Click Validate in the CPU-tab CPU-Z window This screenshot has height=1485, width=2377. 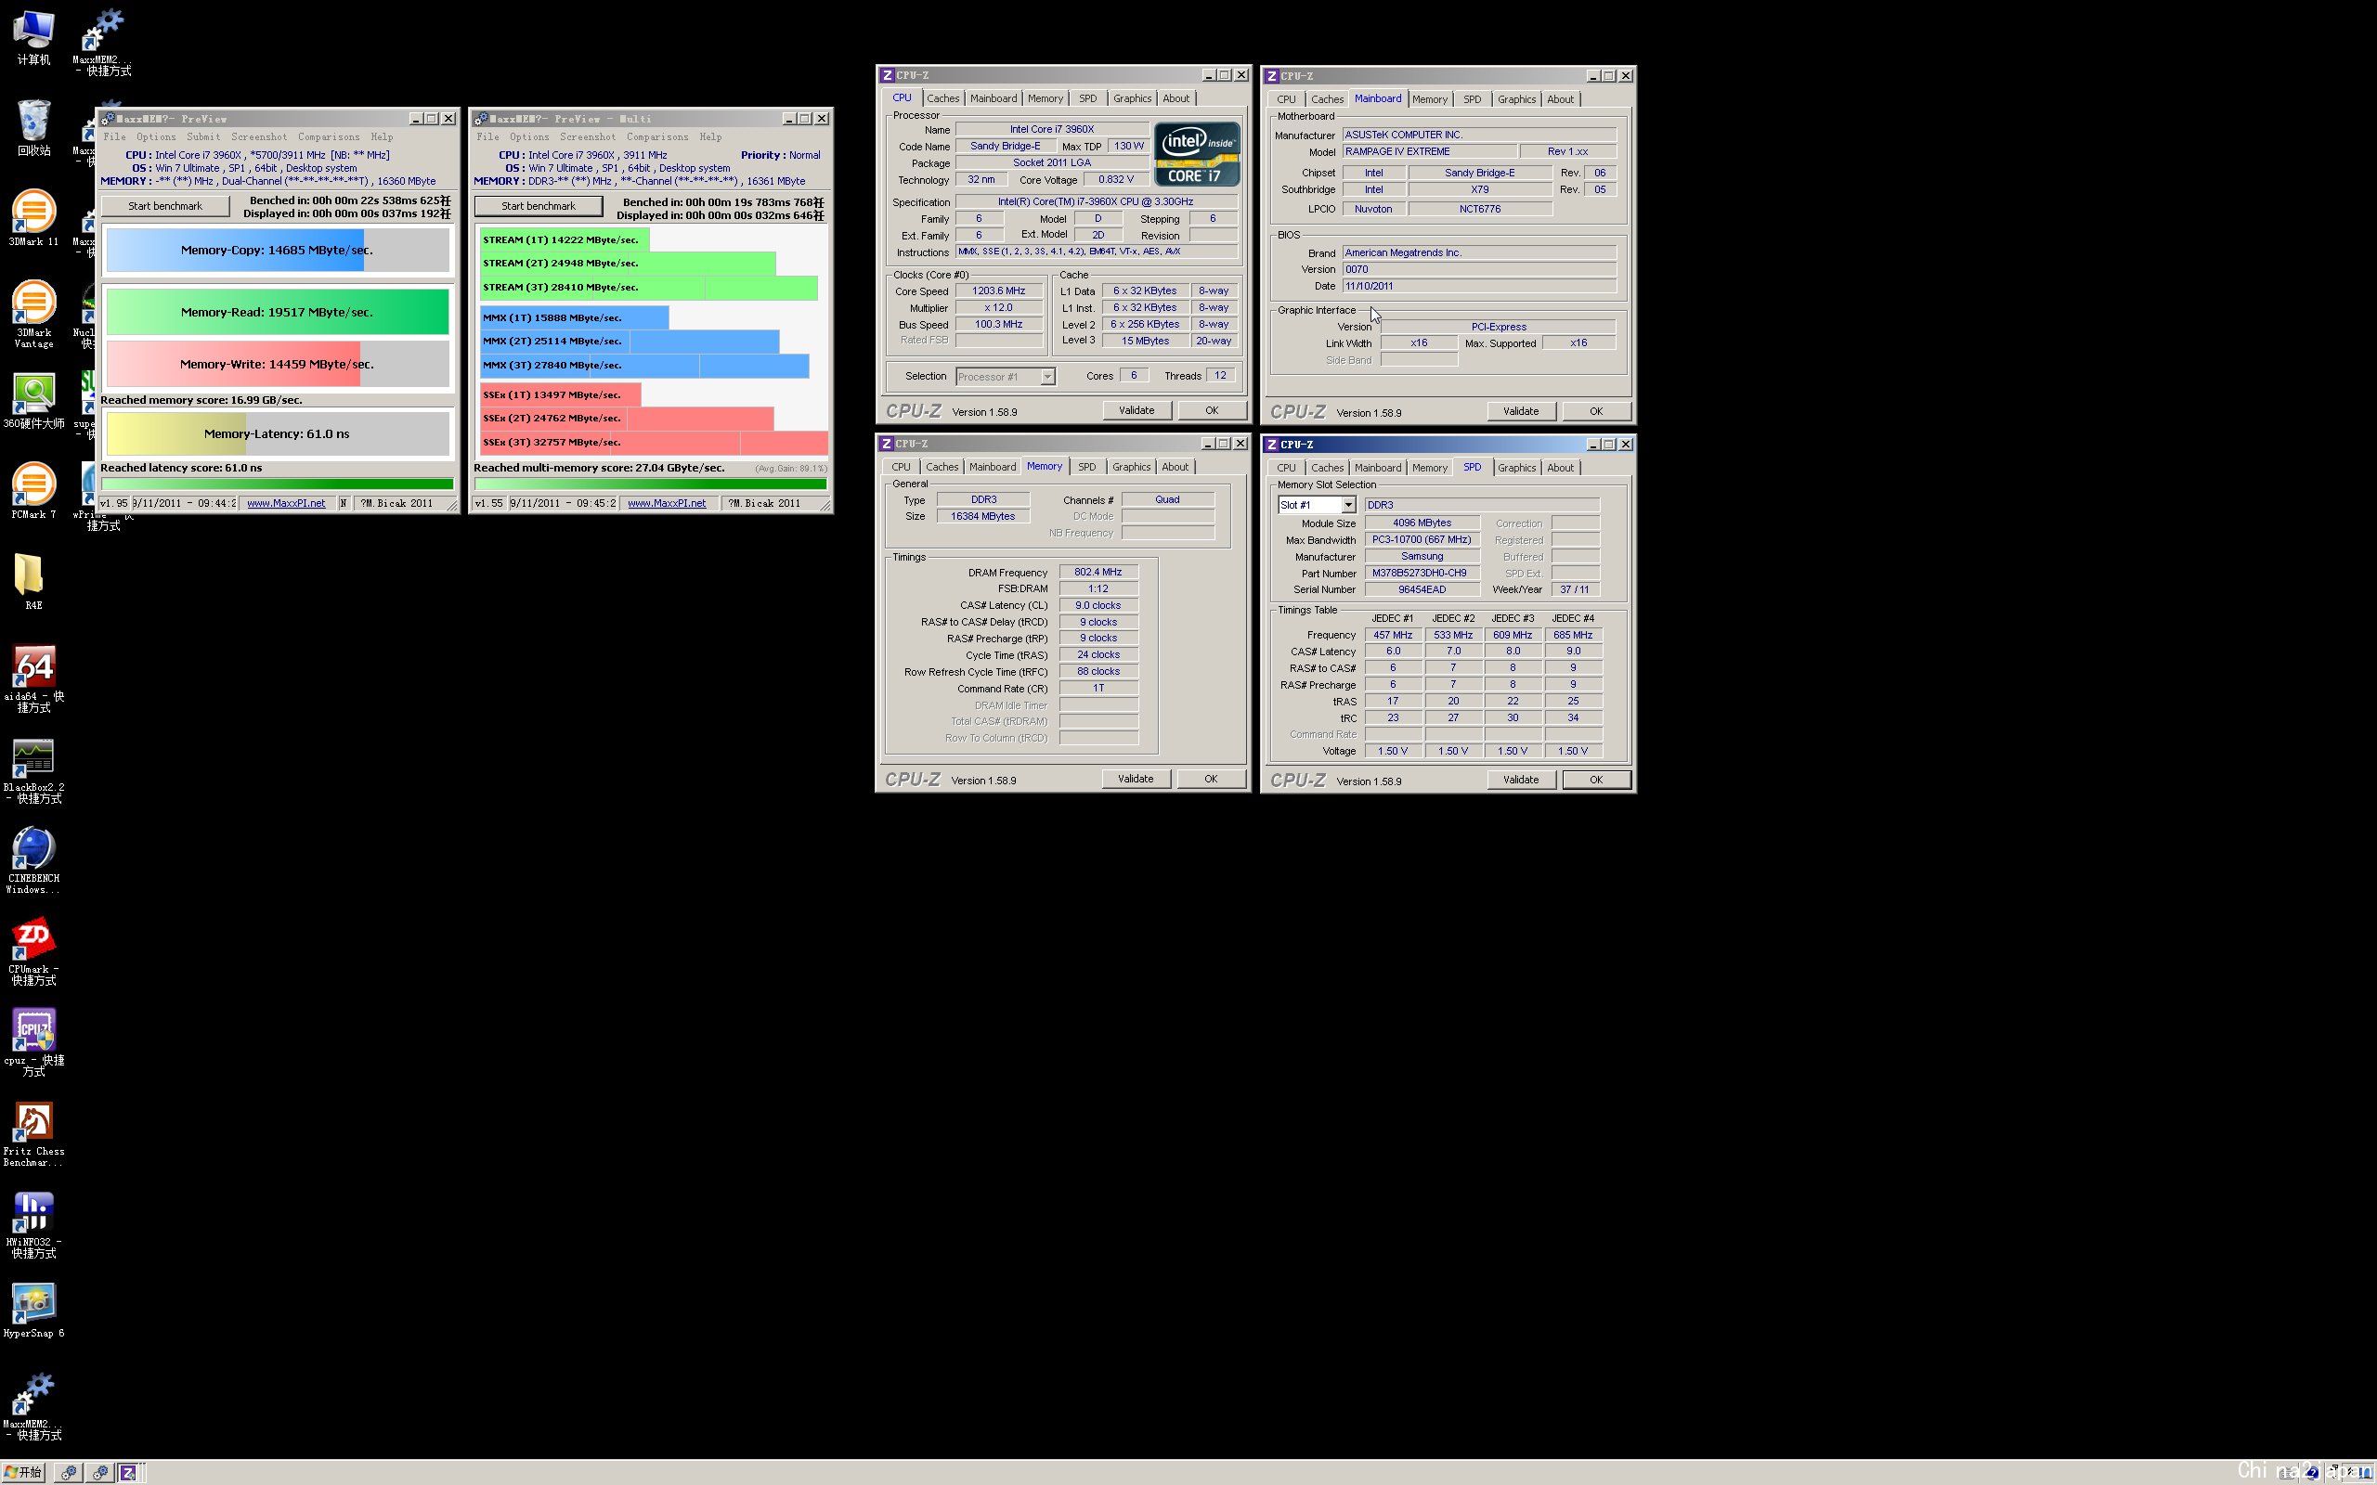click(1137, 410)
